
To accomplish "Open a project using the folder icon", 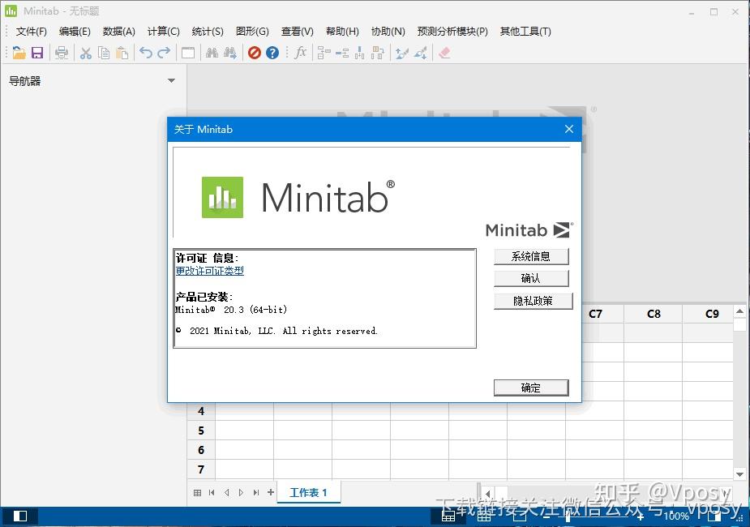I will [x=19, y=53].
